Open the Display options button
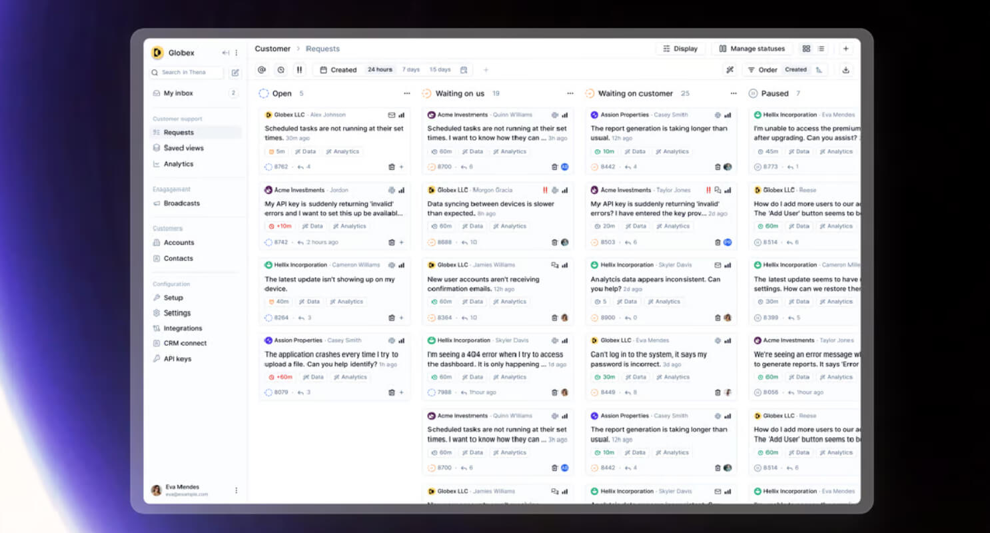Screen dimensions: 990x533 [680, 49]
